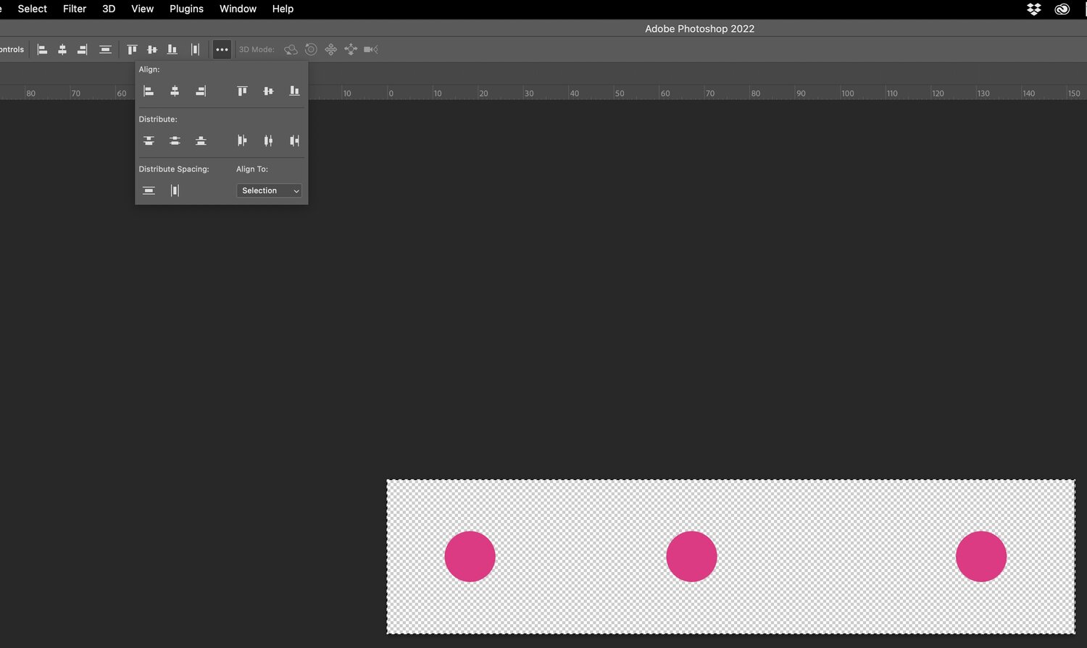Select 3D pan camera mode icon

click(331, 49)
